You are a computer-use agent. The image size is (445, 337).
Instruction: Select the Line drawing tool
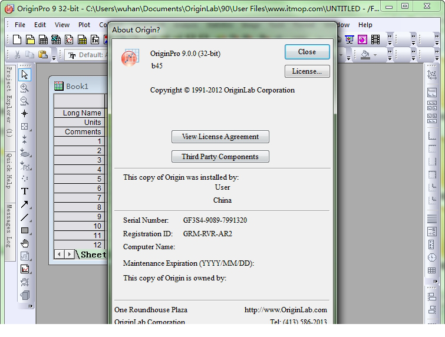pyautogui.click(x=25, y=217)
